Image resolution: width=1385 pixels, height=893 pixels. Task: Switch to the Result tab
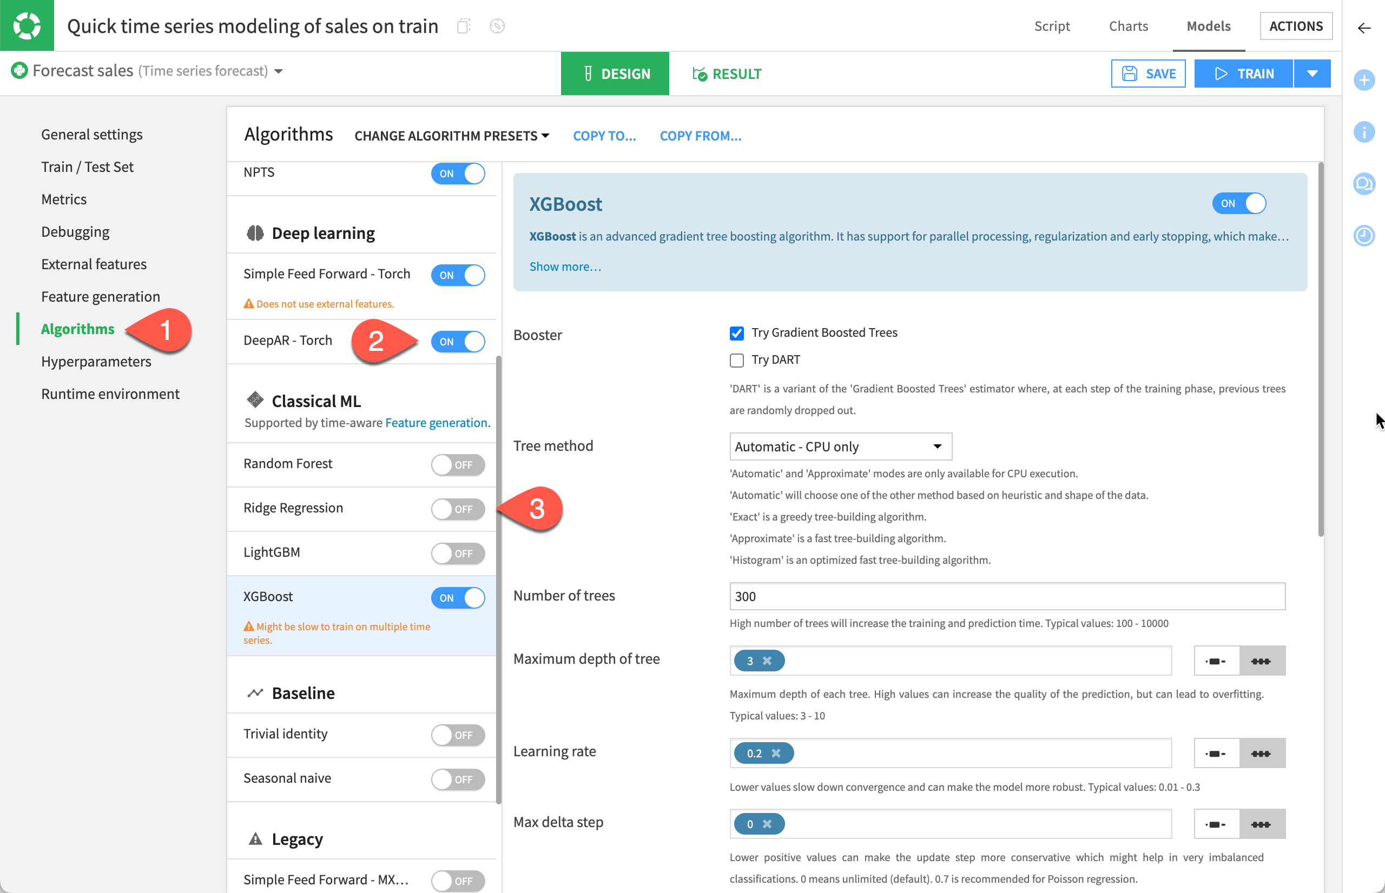(727, 74)
